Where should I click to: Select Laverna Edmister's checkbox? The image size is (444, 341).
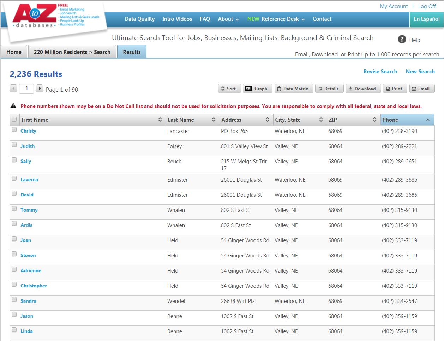14,178
